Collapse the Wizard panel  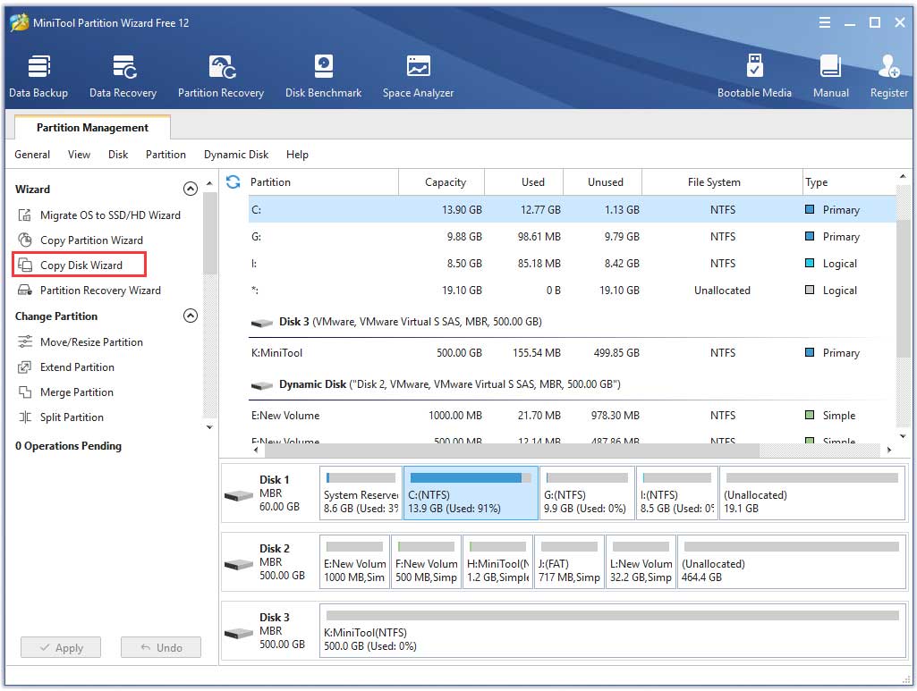[x=191, y=189]
